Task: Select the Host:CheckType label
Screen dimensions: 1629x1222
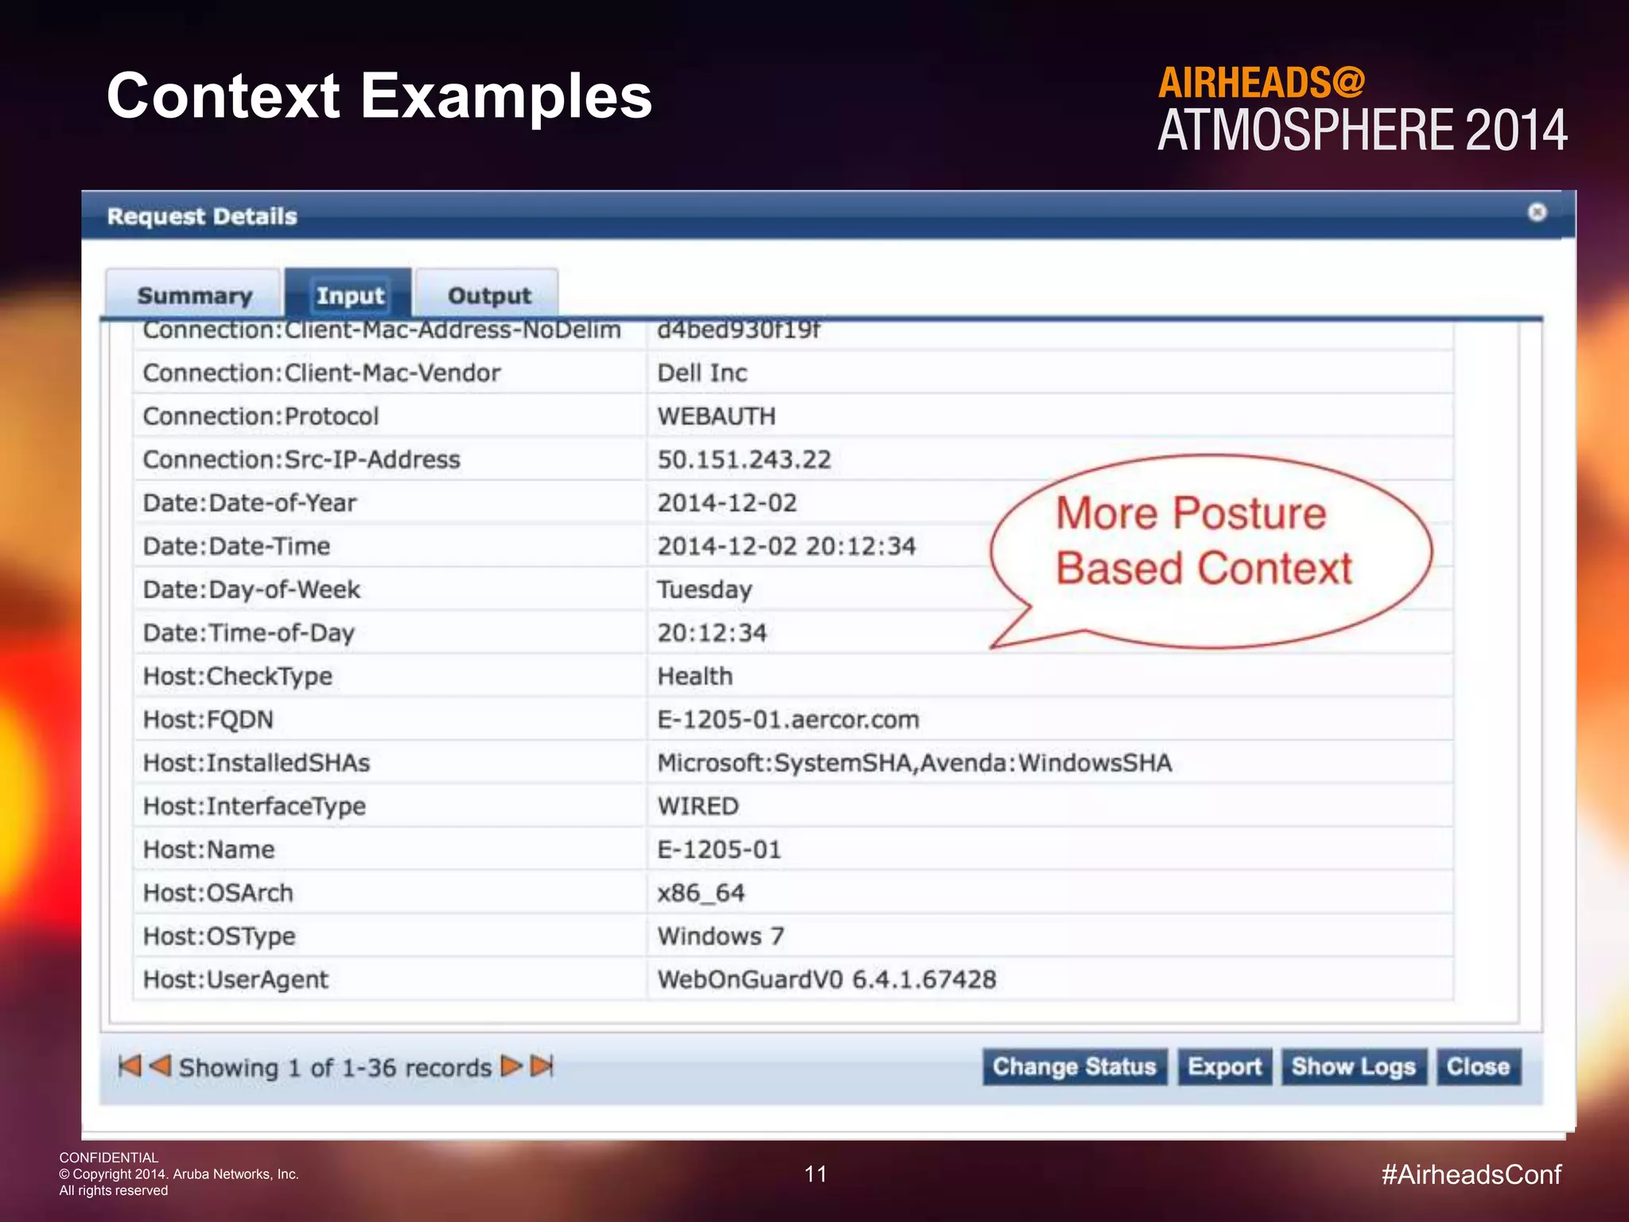Action: tap(238, 676)
